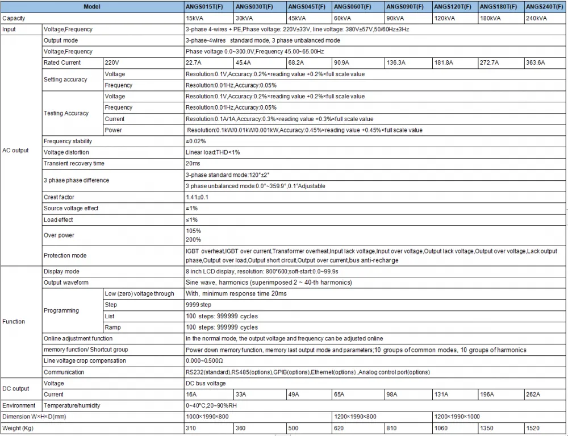The image size is (568, 436).
Task: Click the Function section label
Action: click(14, 322)
